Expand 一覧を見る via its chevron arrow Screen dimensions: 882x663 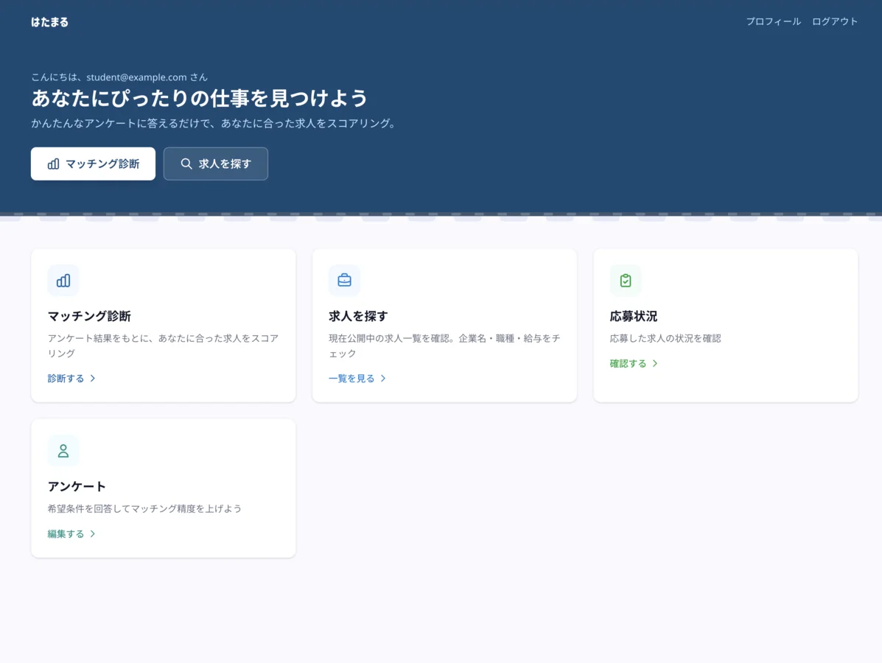point(382,378)
